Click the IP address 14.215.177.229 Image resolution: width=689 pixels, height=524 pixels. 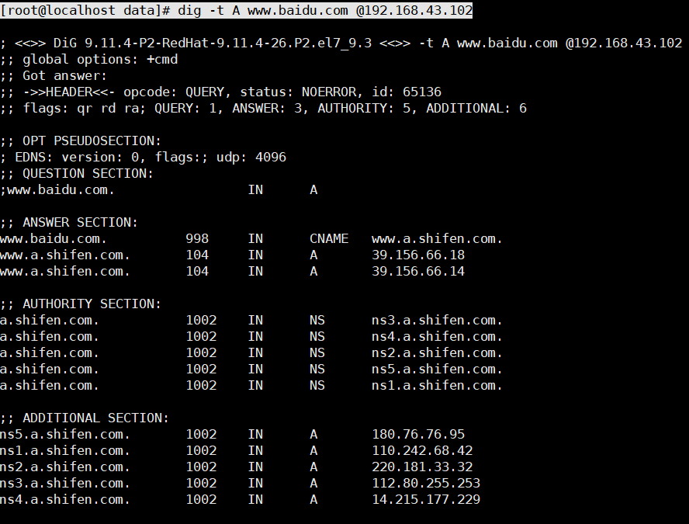coord(426,499)
